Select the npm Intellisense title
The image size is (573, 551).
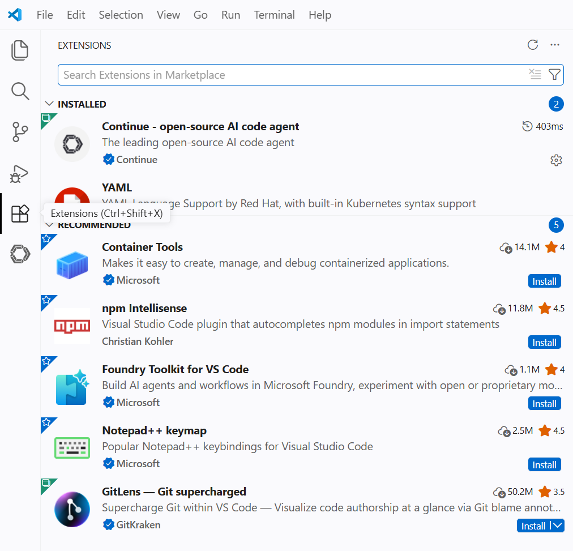click(x=144, y=308)
